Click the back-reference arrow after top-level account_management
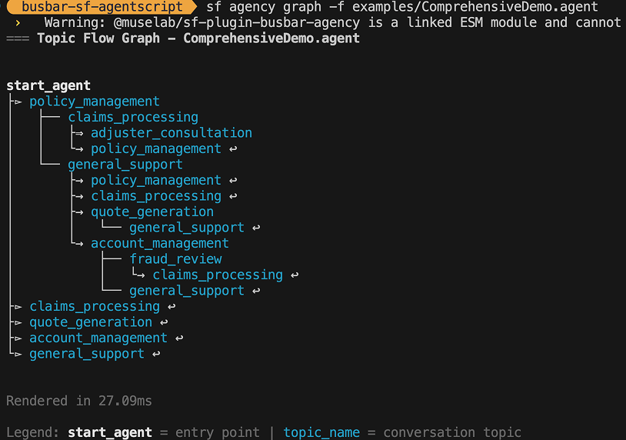This screenshot has width=626, height=440. (x=179, y=338)
